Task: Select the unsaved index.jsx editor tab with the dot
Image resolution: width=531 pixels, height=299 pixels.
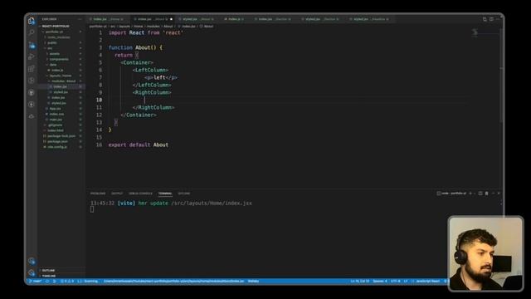Action: click(153, 19)
